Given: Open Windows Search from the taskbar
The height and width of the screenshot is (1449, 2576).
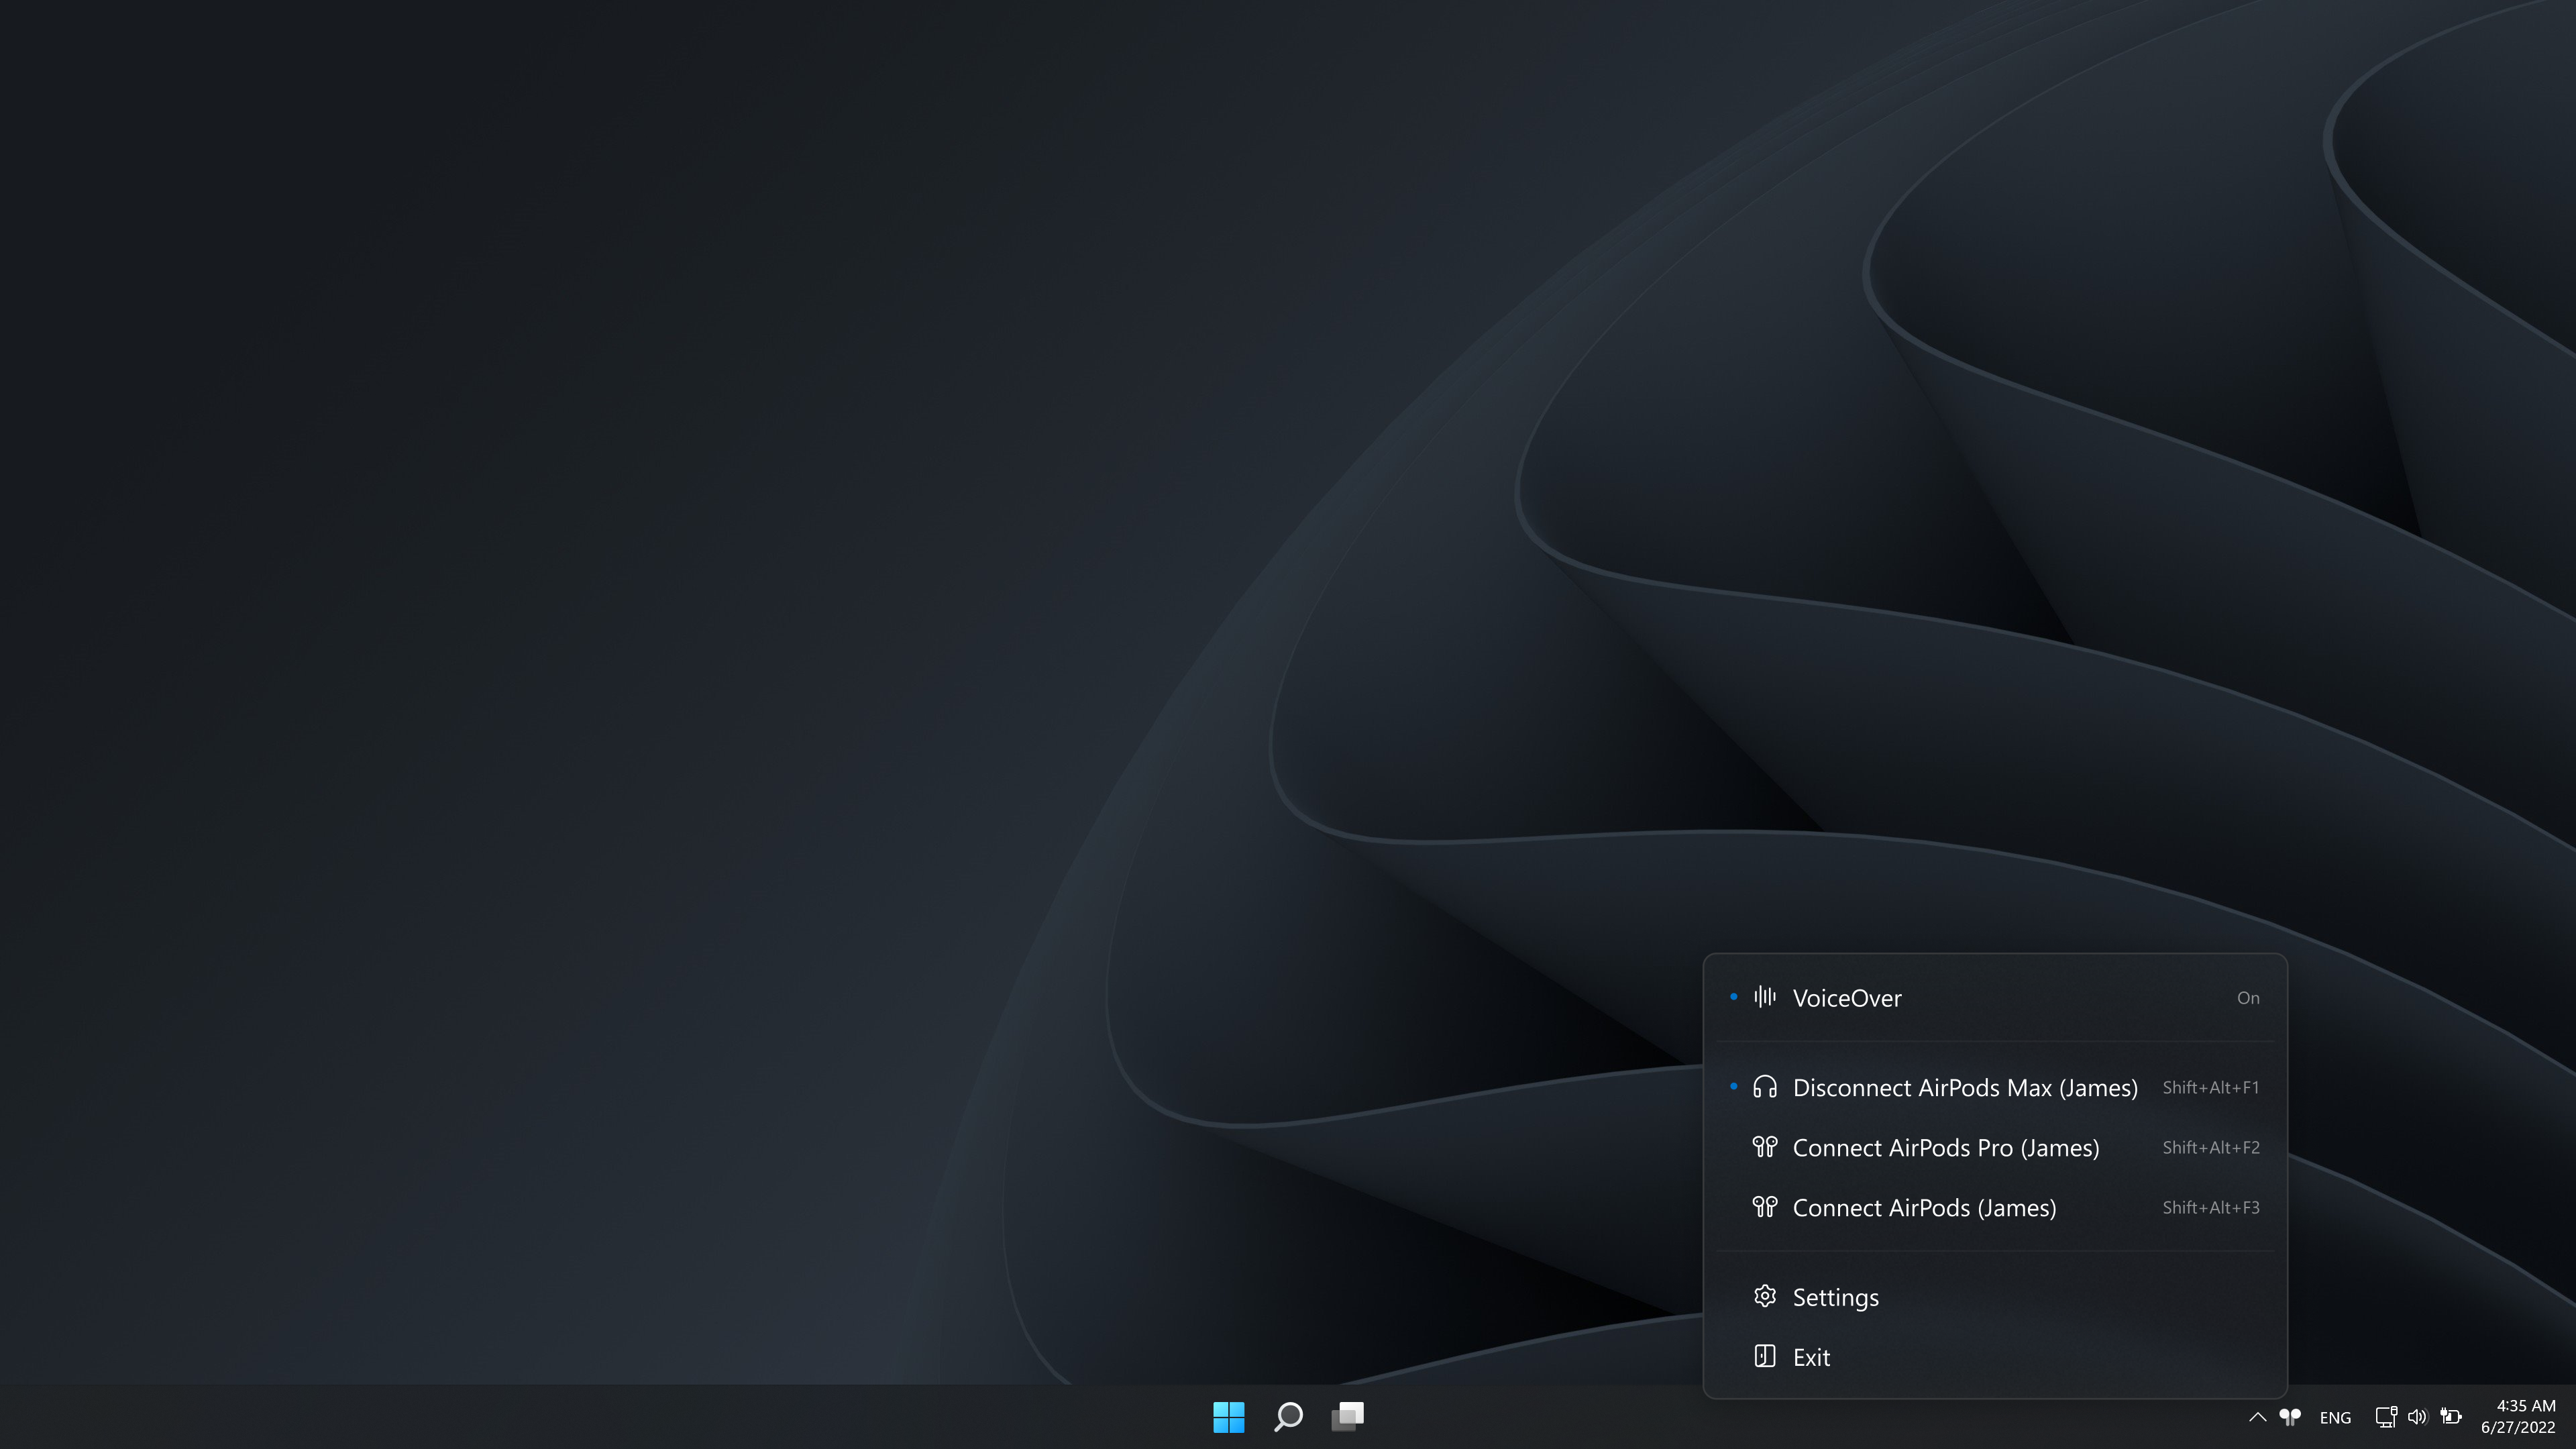Looking at the screenshot, I should pos(1288,1416).
